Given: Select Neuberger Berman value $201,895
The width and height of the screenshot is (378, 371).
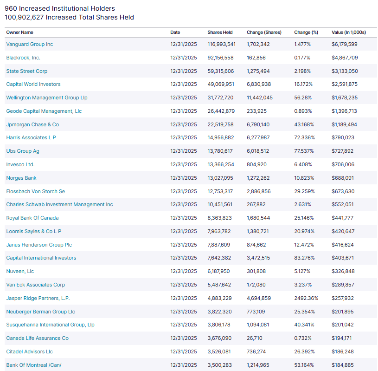Looking at the screenshot, I should coord(343,312).
